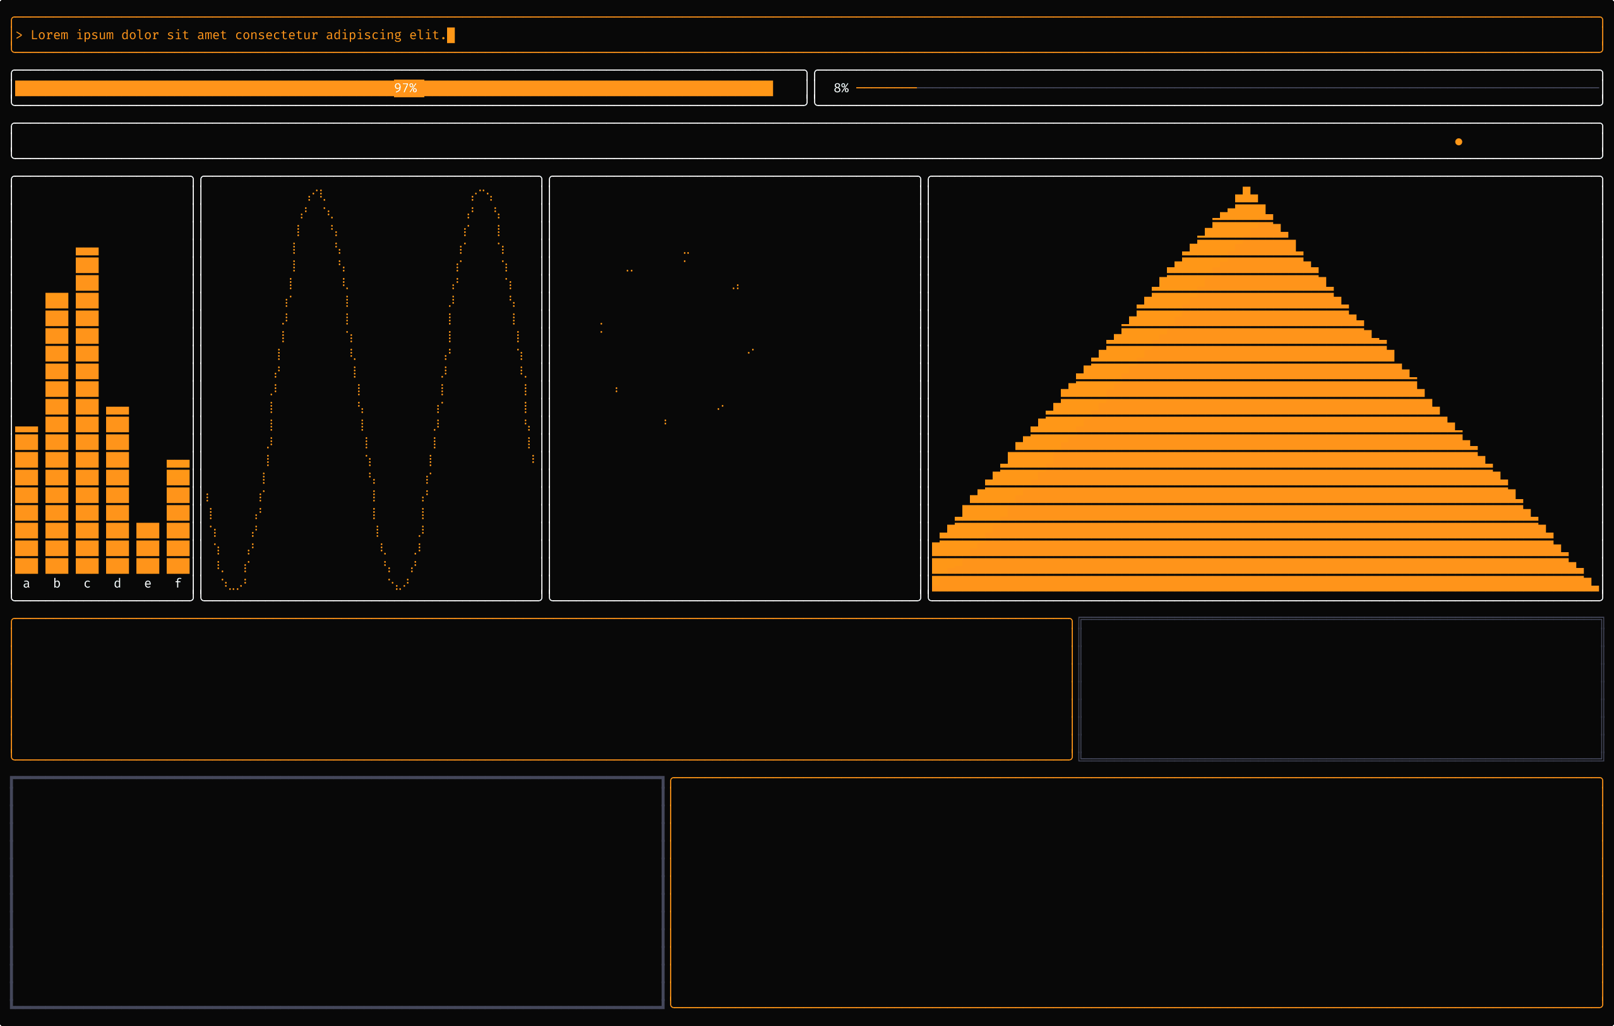Click the second peak of the sine wave

(482, 192)
